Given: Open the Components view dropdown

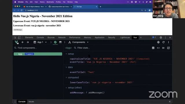Looking at the screenshot, I should point(78,42).
